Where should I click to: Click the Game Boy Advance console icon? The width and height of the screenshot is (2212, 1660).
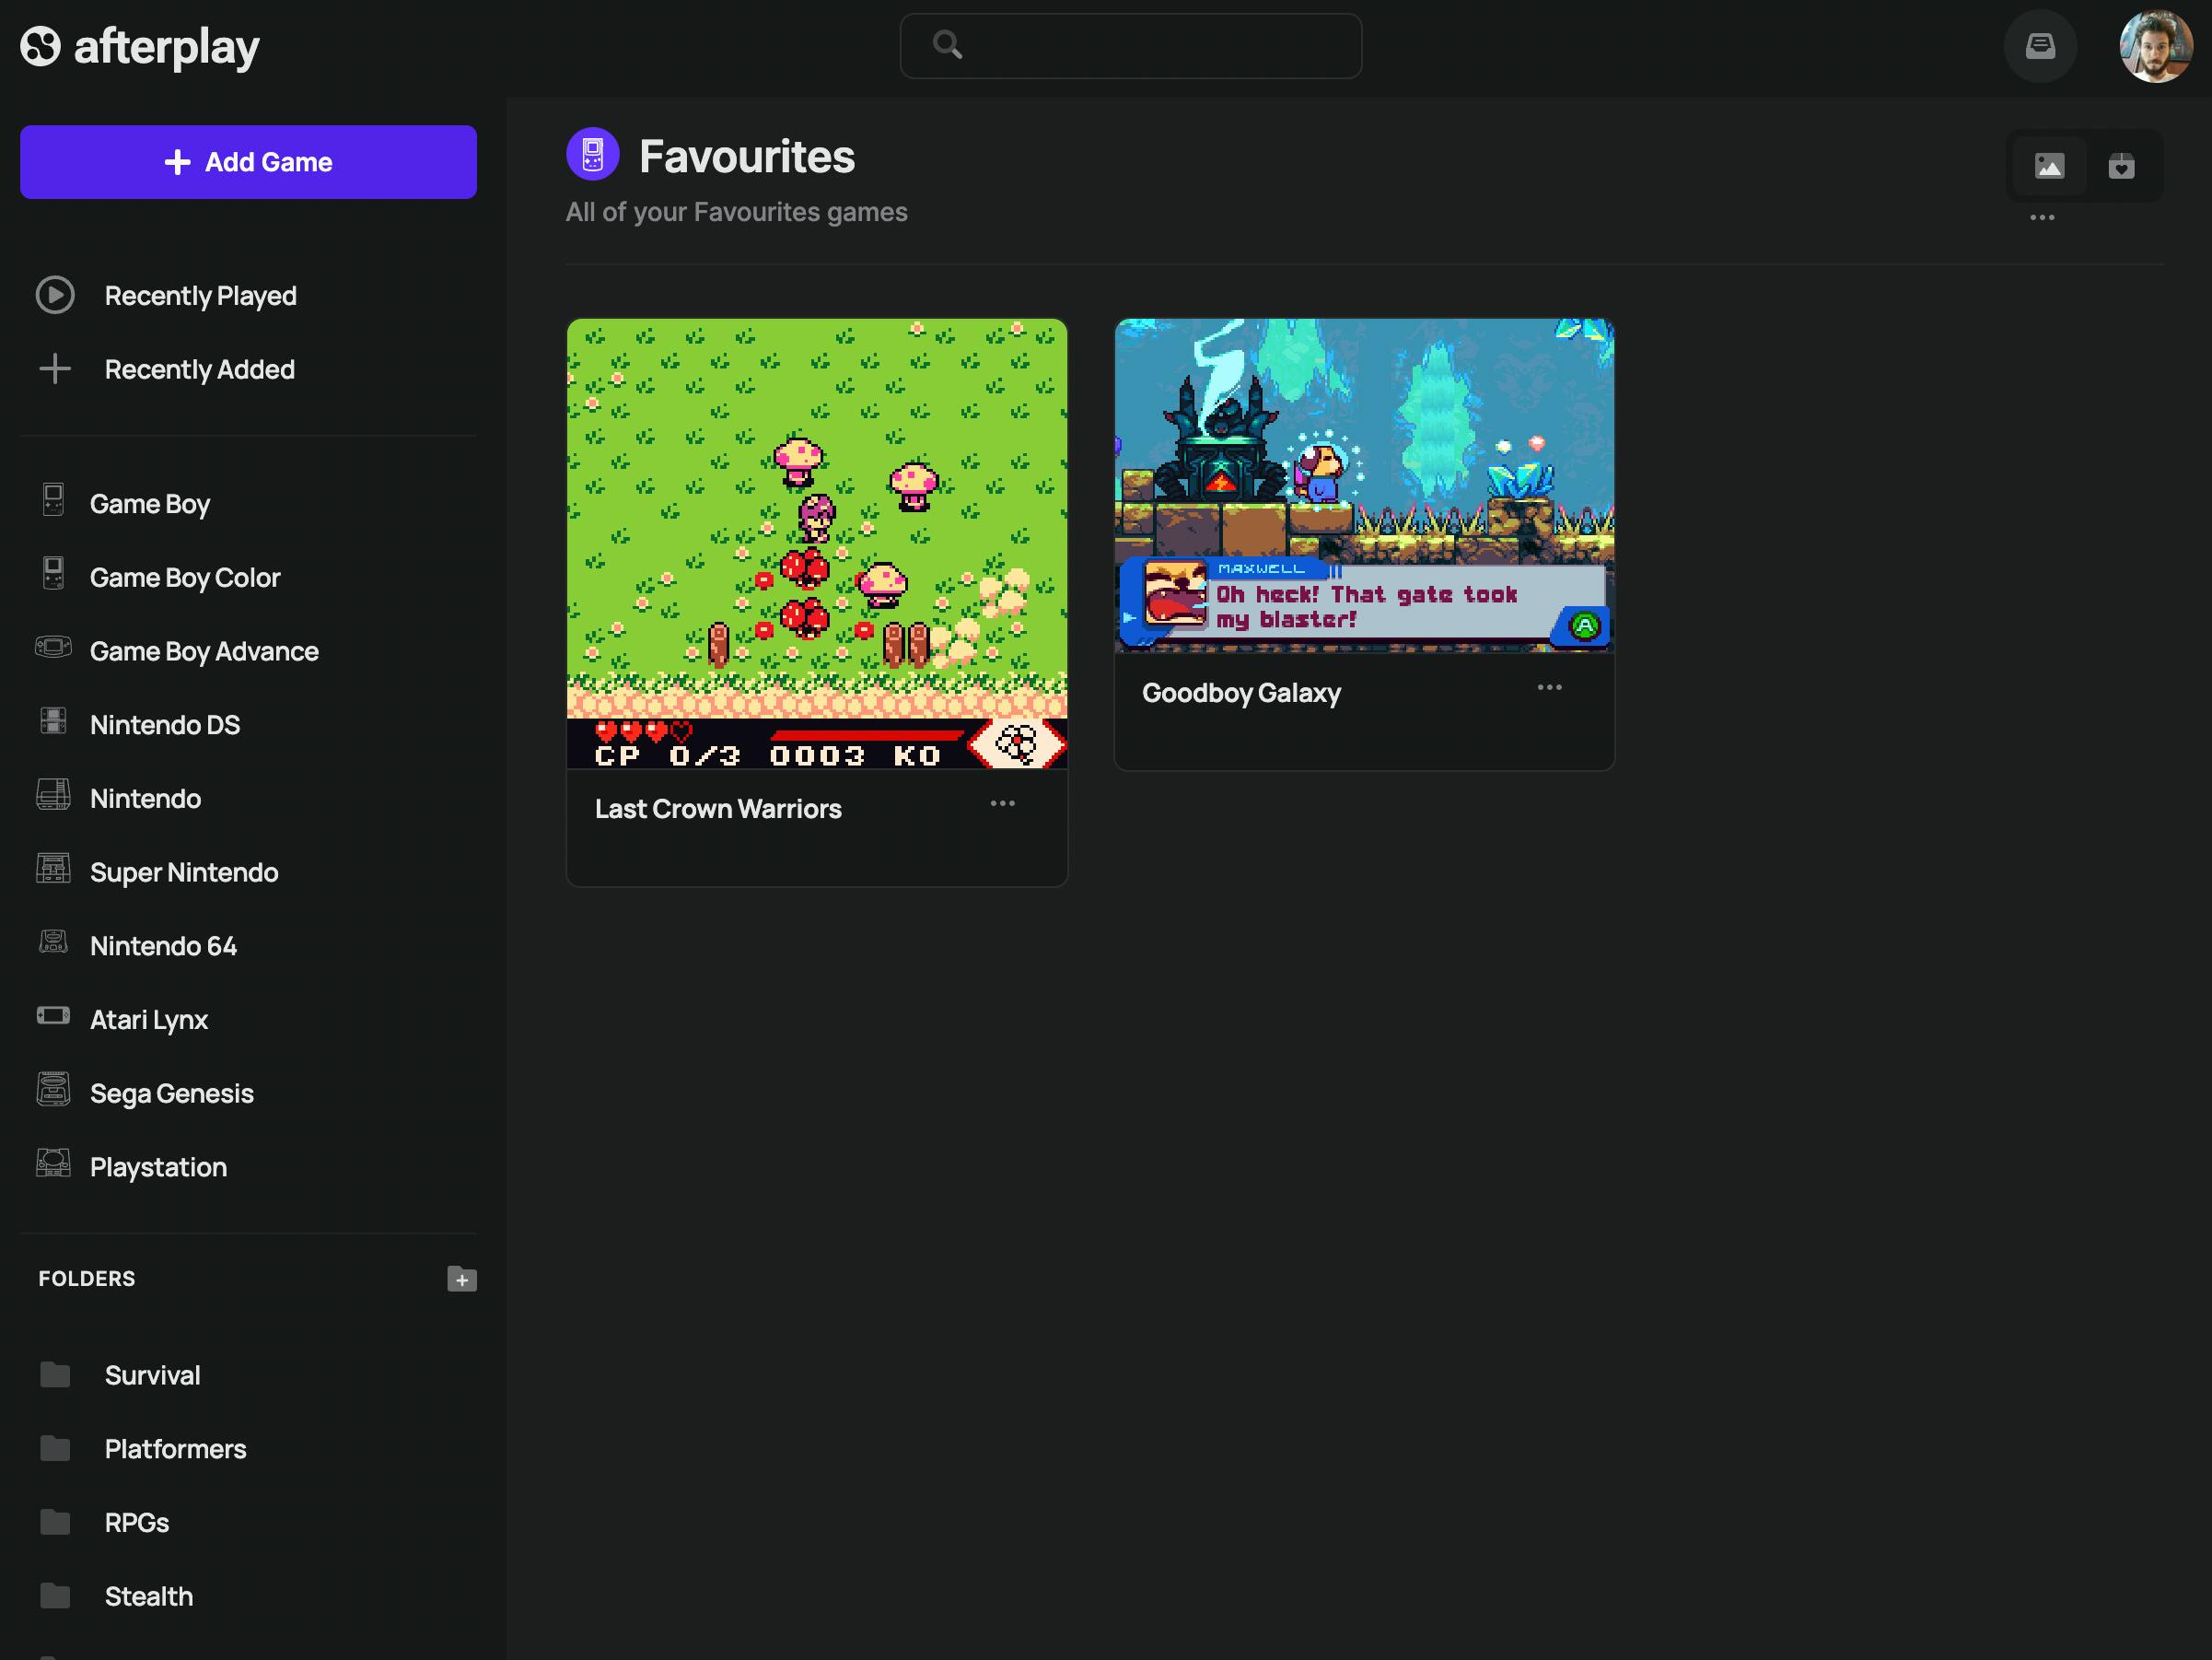(x=53, y=647)
